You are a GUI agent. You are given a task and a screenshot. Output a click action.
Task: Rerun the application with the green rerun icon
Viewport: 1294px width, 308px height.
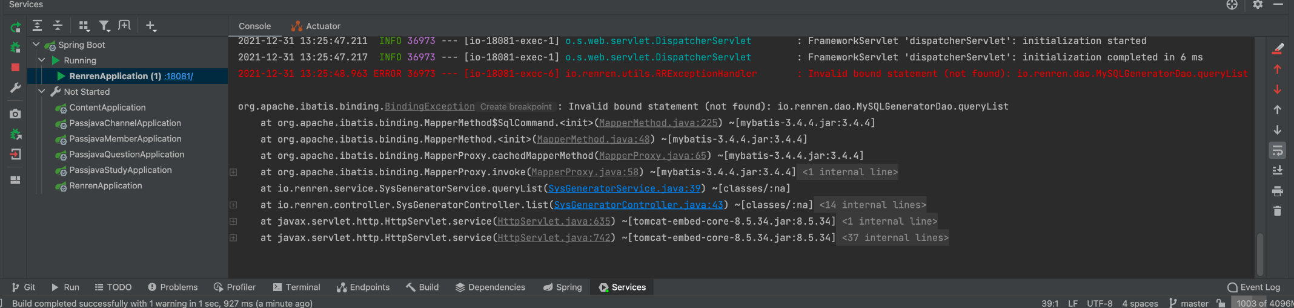16,27
